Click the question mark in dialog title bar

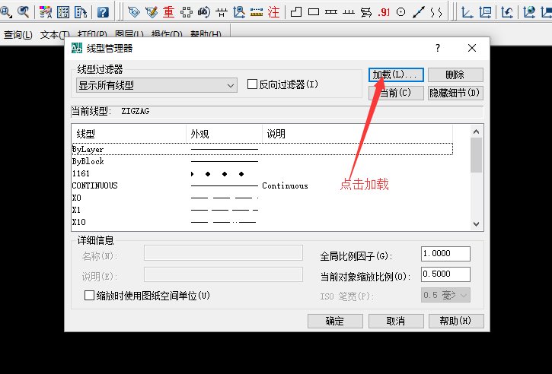point(438,48)
